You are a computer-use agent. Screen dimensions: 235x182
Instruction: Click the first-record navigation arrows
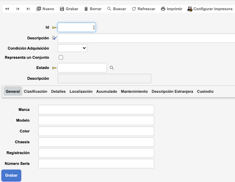[x=7, y=9]
